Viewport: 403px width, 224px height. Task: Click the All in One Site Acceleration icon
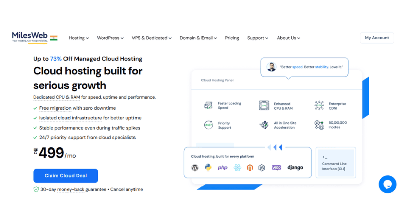click(264, 125)
